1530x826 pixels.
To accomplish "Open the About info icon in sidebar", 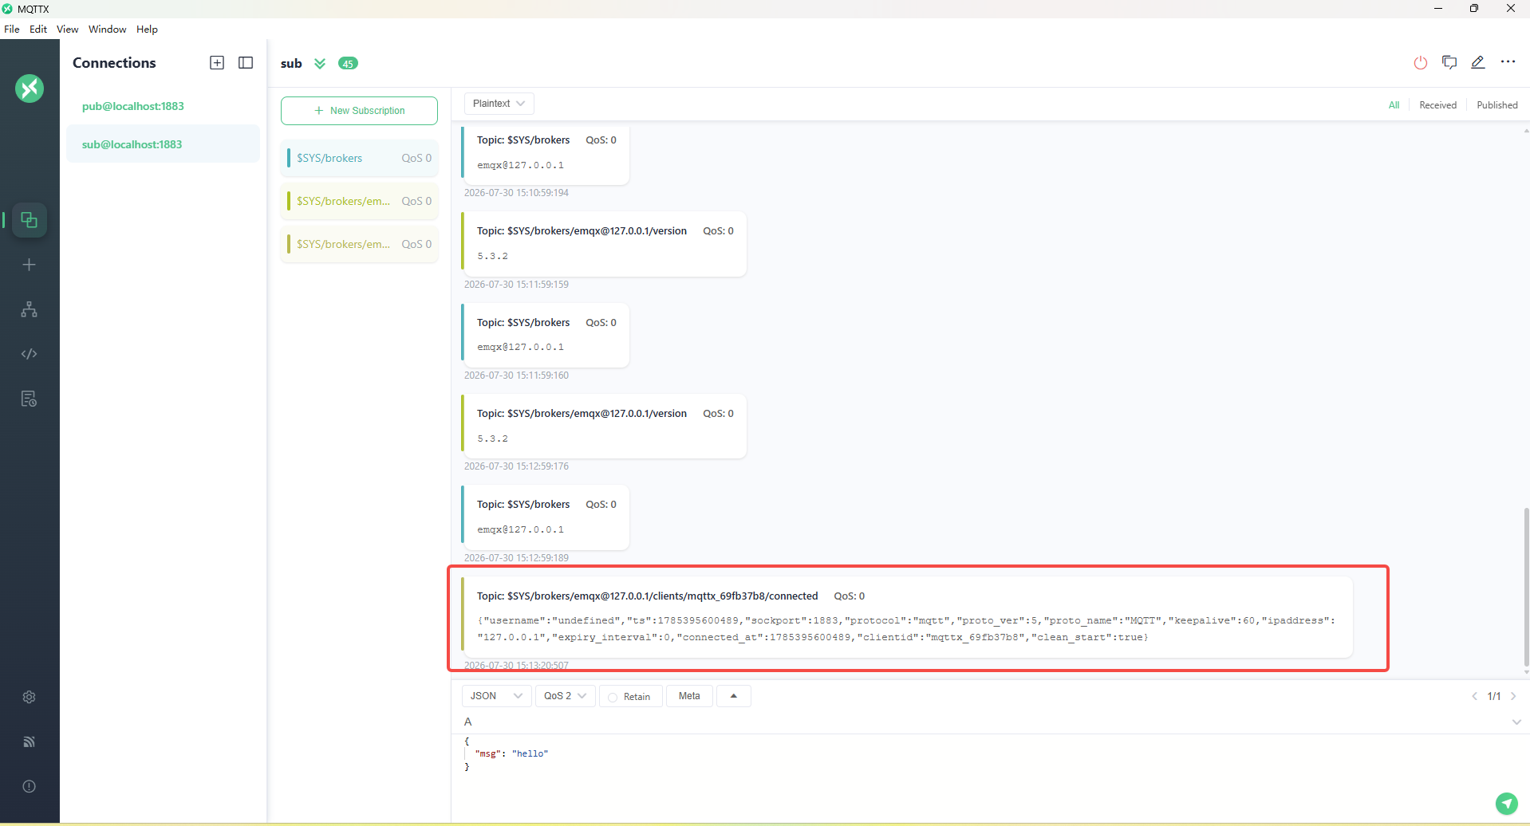I will pos(30,786).
